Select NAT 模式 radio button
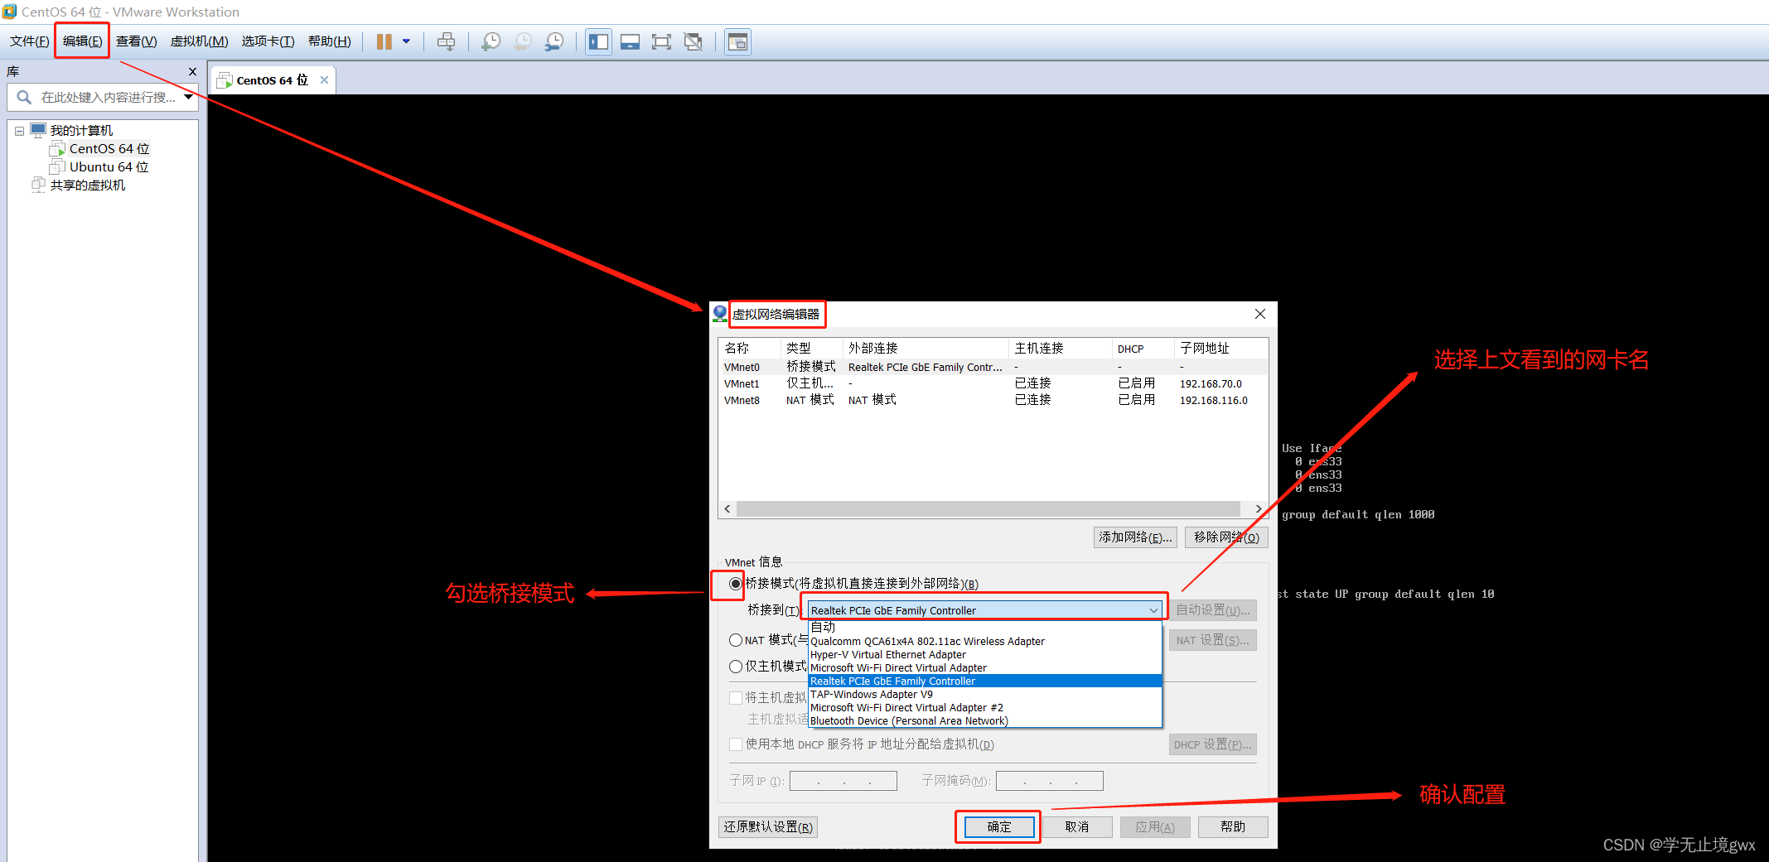Image resolution: width=1769 pixels, height=862 pixels. point(736,640)
